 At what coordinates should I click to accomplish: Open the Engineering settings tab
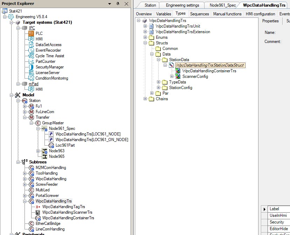[182, 5]
